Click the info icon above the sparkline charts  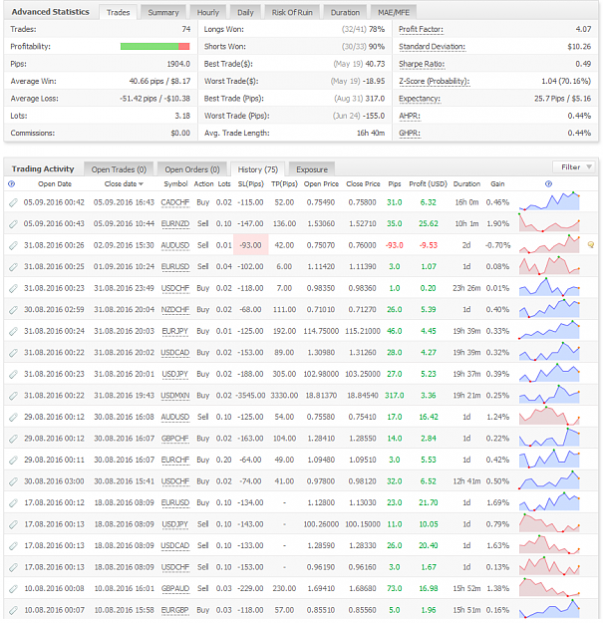pos(548,184)
